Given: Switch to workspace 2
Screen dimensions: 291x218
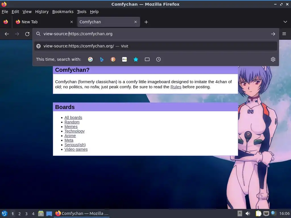Looking at the screenshot, I should click(20, 214).
